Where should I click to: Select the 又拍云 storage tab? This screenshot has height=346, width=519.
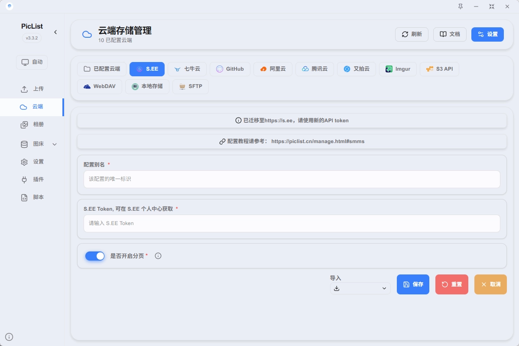(x=357, y=69)
